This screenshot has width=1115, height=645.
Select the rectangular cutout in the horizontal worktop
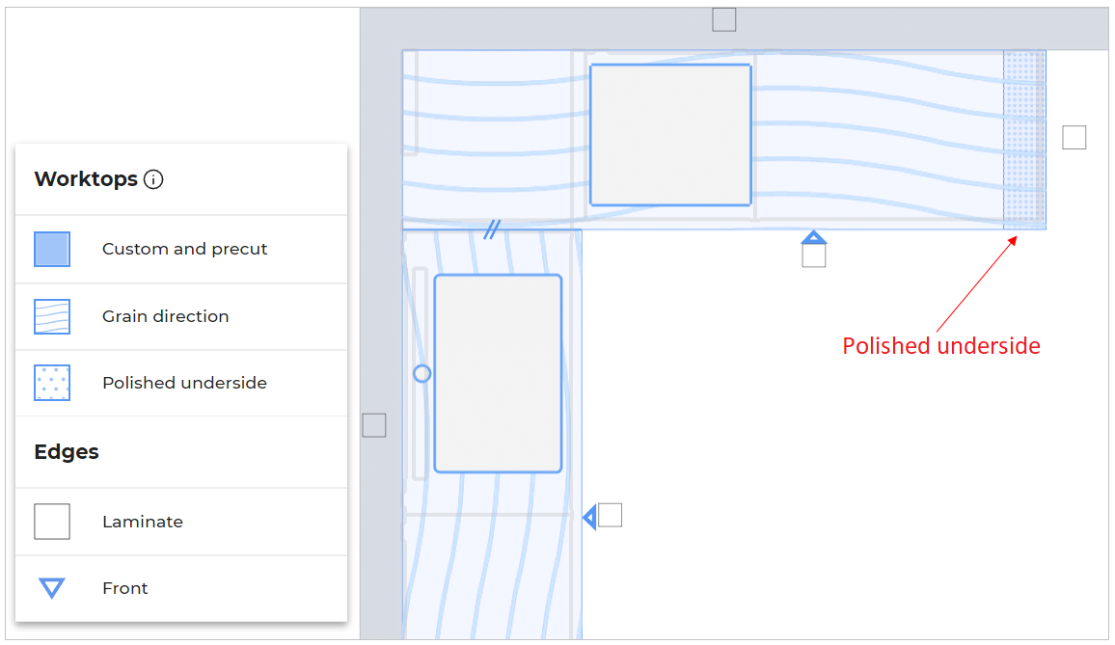click(x=670, y=135)
